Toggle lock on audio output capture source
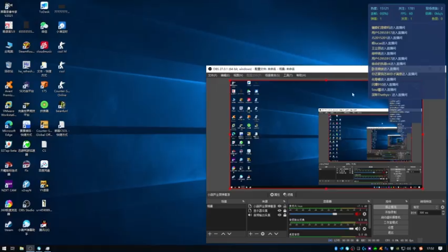 [x=284, y=215]
